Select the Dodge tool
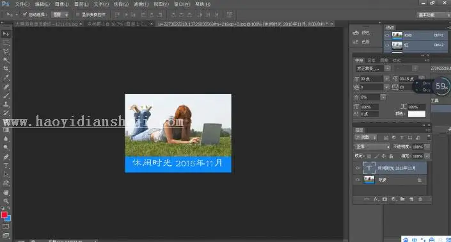The height and width of the screenshot is (242, 451). tap(6, 148)
